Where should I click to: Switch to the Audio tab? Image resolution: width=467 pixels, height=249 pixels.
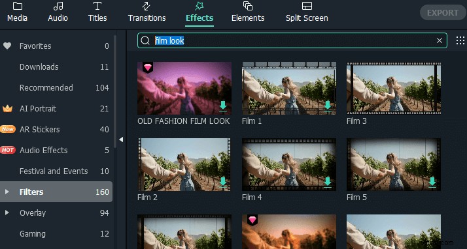coord(58,12)
